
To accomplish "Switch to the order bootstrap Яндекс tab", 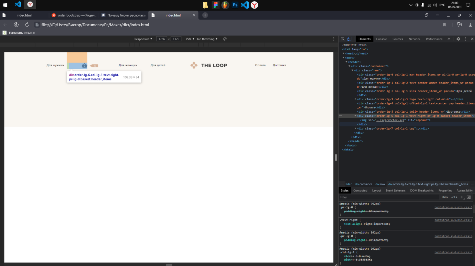I will point(74,15).
